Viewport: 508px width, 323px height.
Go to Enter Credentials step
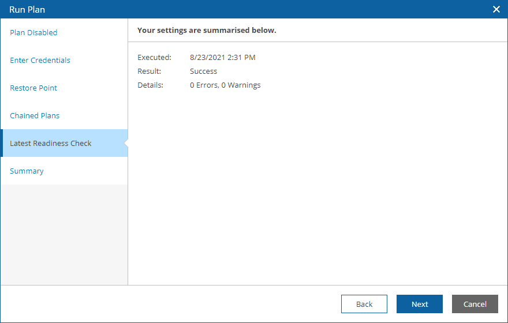pyautogui.click(x=64, y=60)
